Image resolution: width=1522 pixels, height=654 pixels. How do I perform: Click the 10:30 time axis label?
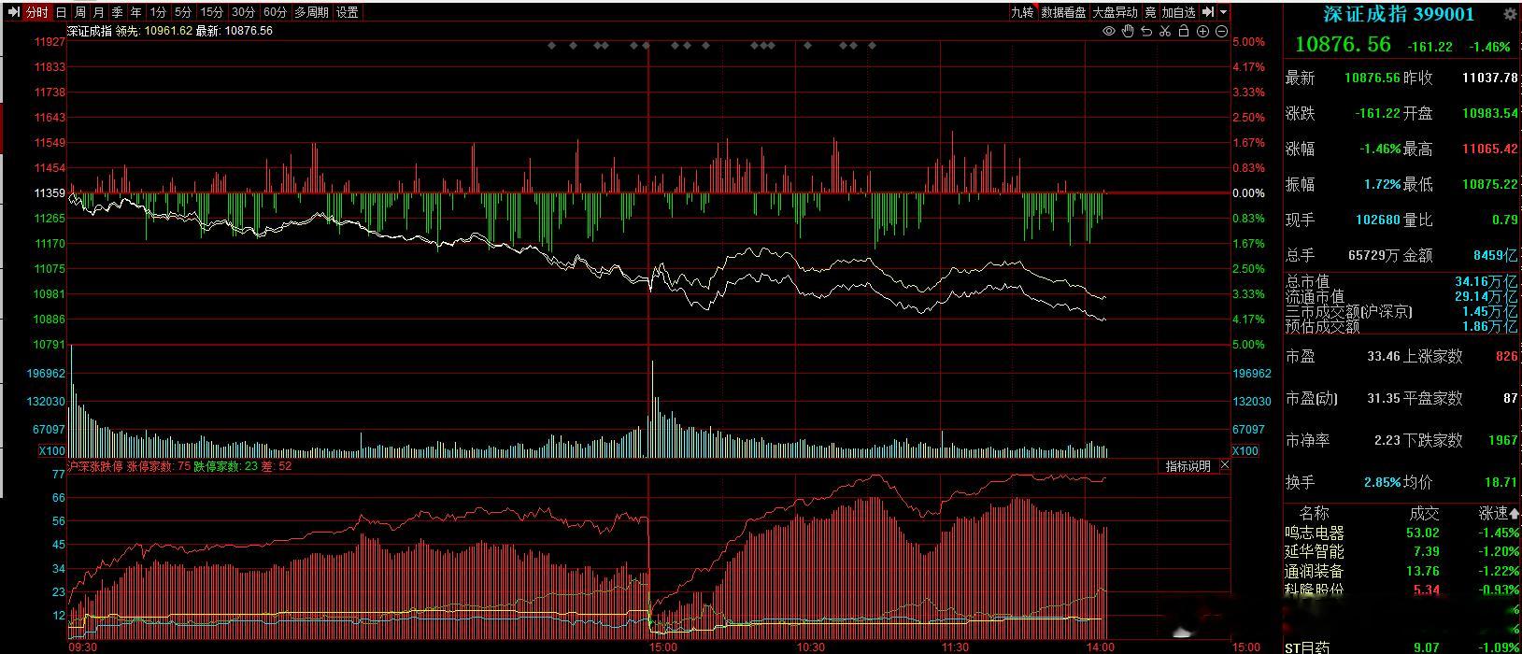810,647
